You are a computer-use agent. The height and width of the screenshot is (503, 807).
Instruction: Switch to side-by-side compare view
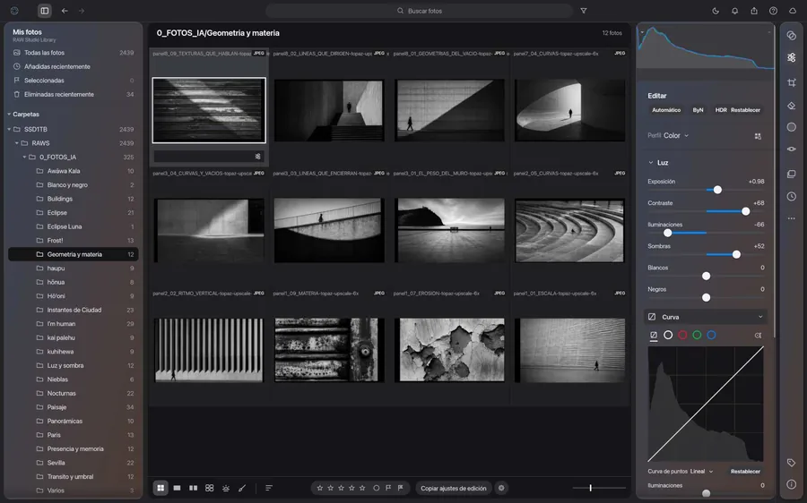(194, 488)
